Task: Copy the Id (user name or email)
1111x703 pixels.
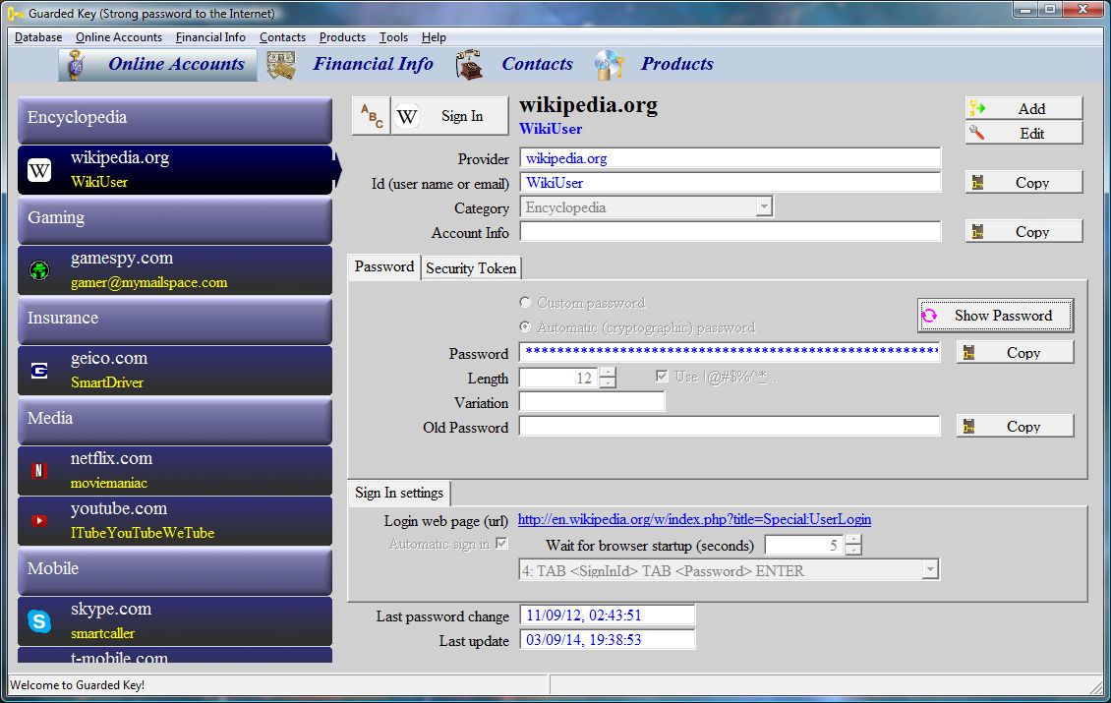Action: tap(1023, 182)
